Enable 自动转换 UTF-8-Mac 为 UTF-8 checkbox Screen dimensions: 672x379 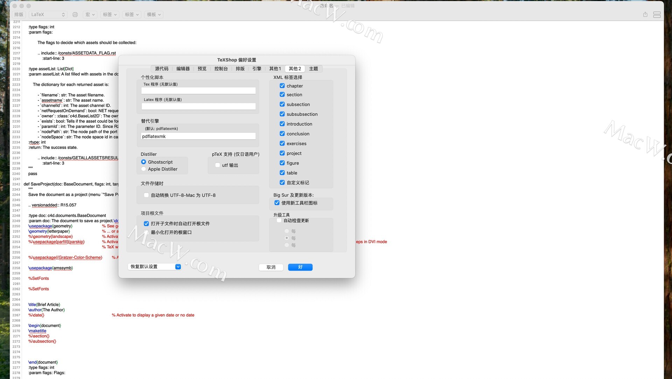[146, 195]
